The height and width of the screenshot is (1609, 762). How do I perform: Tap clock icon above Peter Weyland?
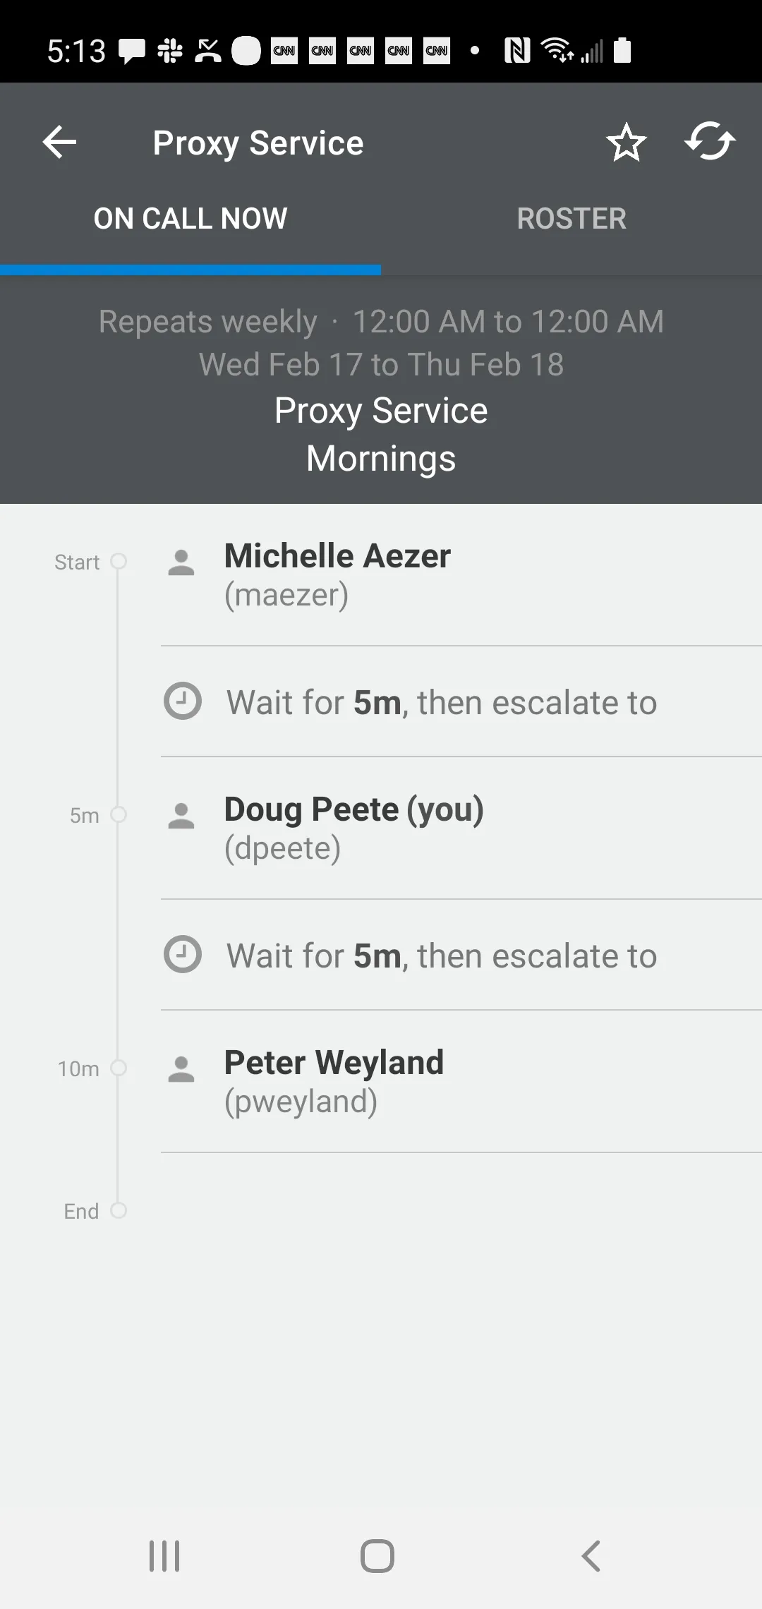tap(183, 954)
